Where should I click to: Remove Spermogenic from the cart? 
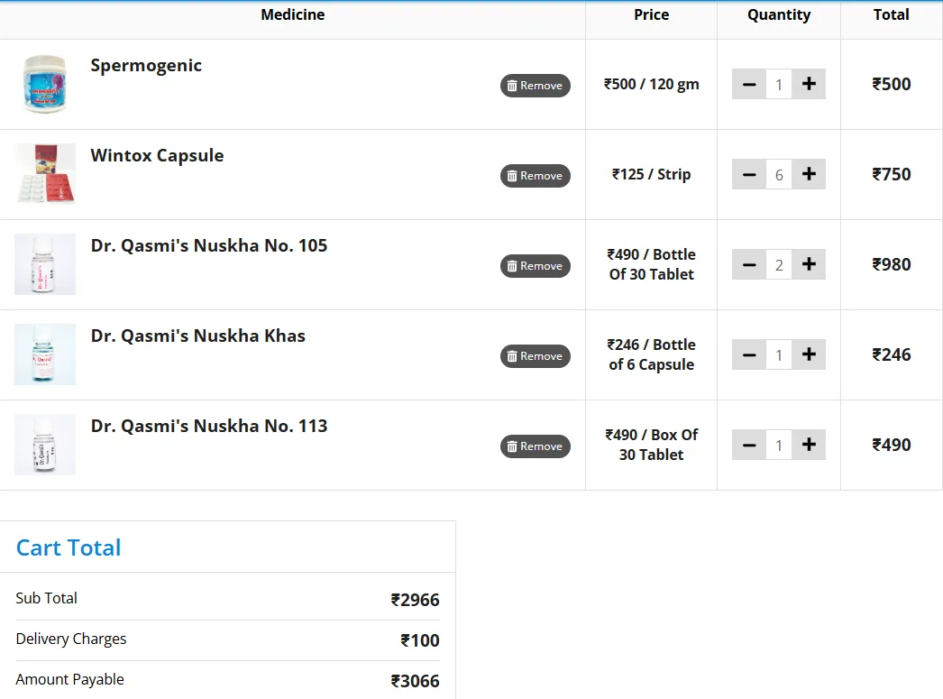pyautogui.click(x=535, y=86)
